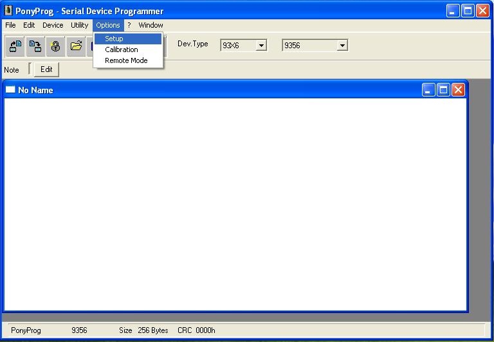Maximize the PonyProg main window
The height and width of the screenshot is (342, 494).
tap(468, 11)
